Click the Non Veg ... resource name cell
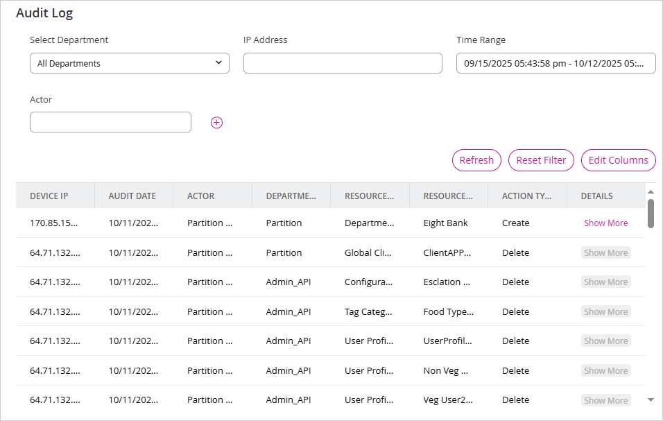This screenshot has width=663, height=421. 446,370
